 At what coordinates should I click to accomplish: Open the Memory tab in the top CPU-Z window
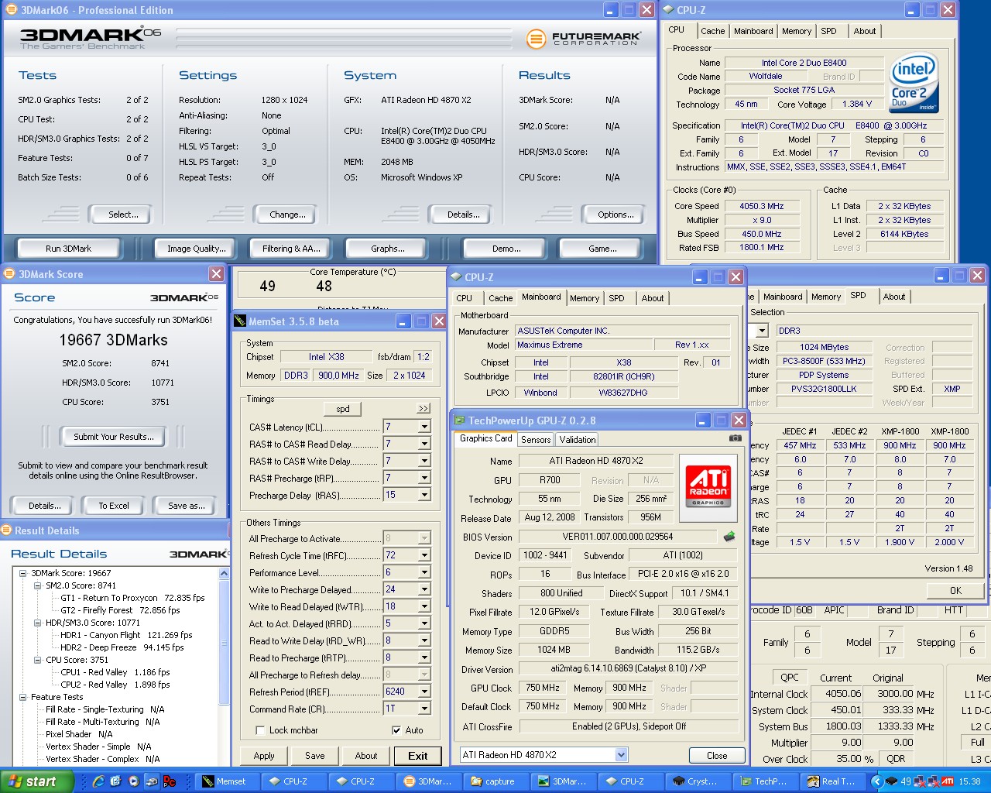point(797,32)
